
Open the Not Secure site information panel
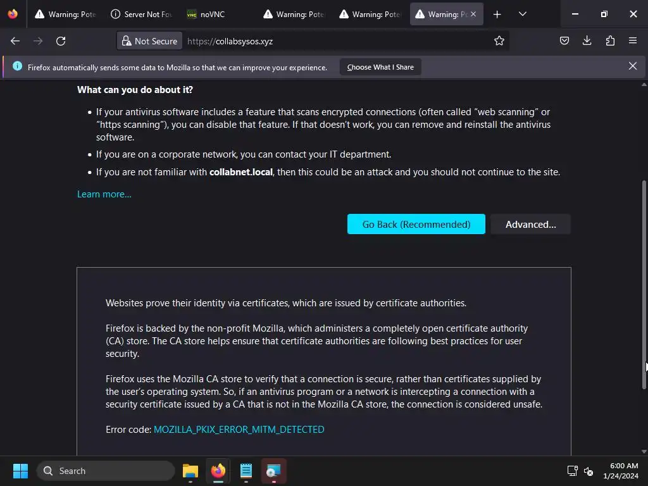coord(149,41)
